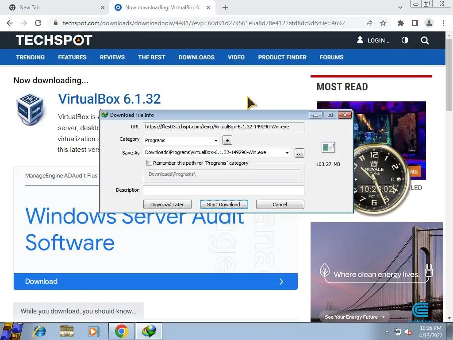Reload the TechSpot page

[x=38, y=23]
